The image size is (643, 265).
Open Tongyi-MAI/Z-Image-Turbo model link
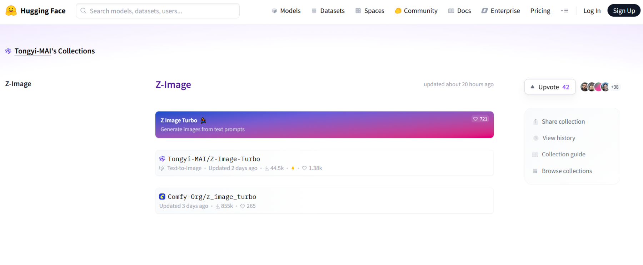point(214,159)
